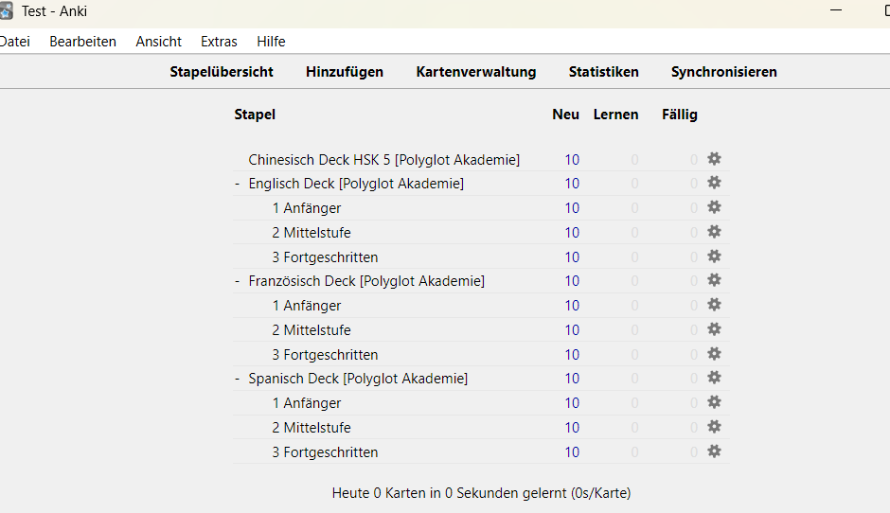Viewport: 890px width, 513px height.
Task: Open the Ansicht menu
Action: click(158, 42)
